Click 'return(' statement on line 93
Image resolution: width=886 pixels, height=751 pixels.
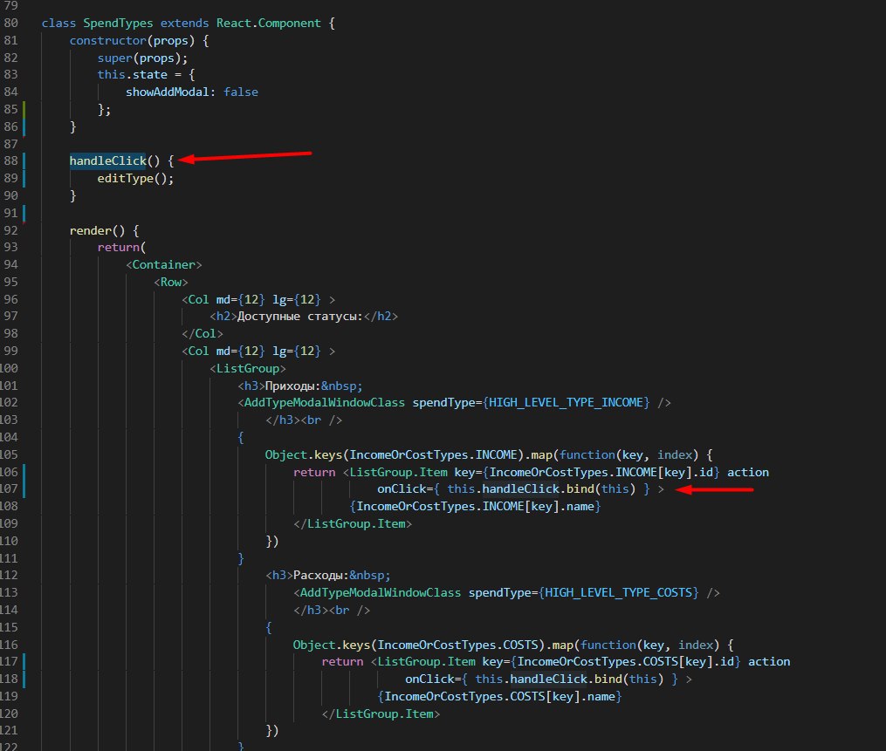[x=121, y=248]
